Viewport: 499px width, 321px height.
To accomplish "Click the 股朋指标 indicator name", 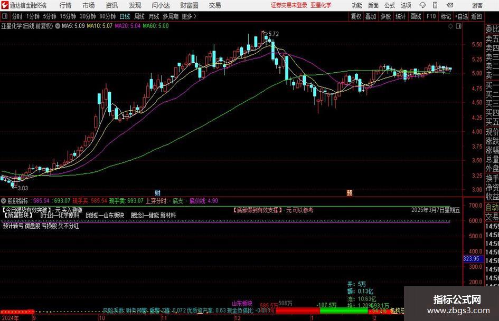I will point(18,201).
